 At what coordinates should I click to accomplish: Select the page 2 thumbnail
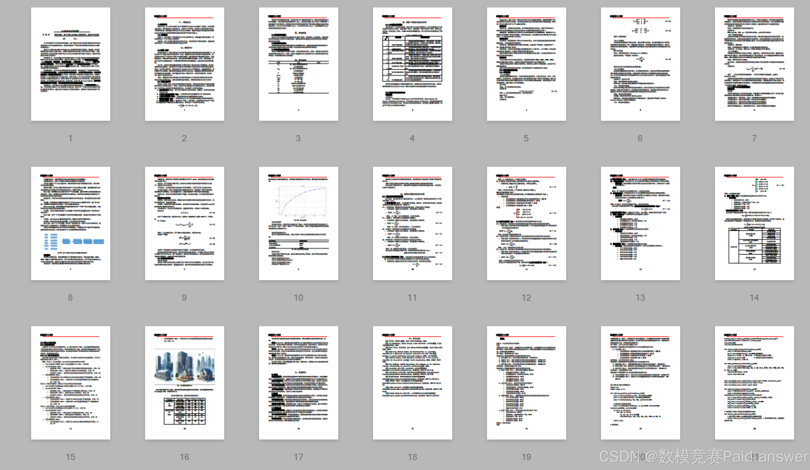pos(184,64)
